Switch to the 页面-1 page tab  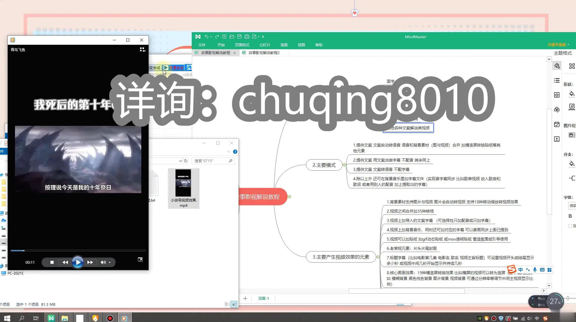tap(263, 298)
